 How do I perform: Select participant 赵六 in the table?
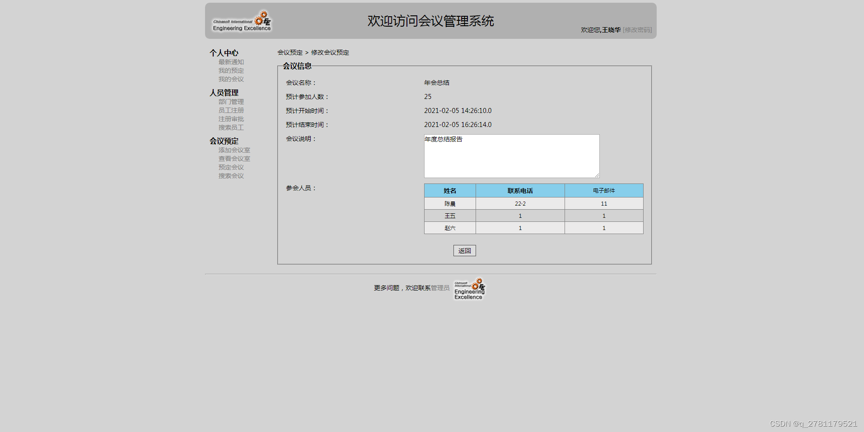click(450, 228)
